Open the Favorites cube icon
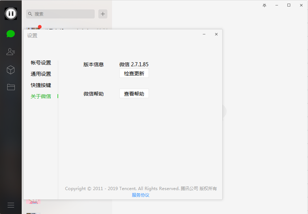308x214 pixels. [10, 70]
